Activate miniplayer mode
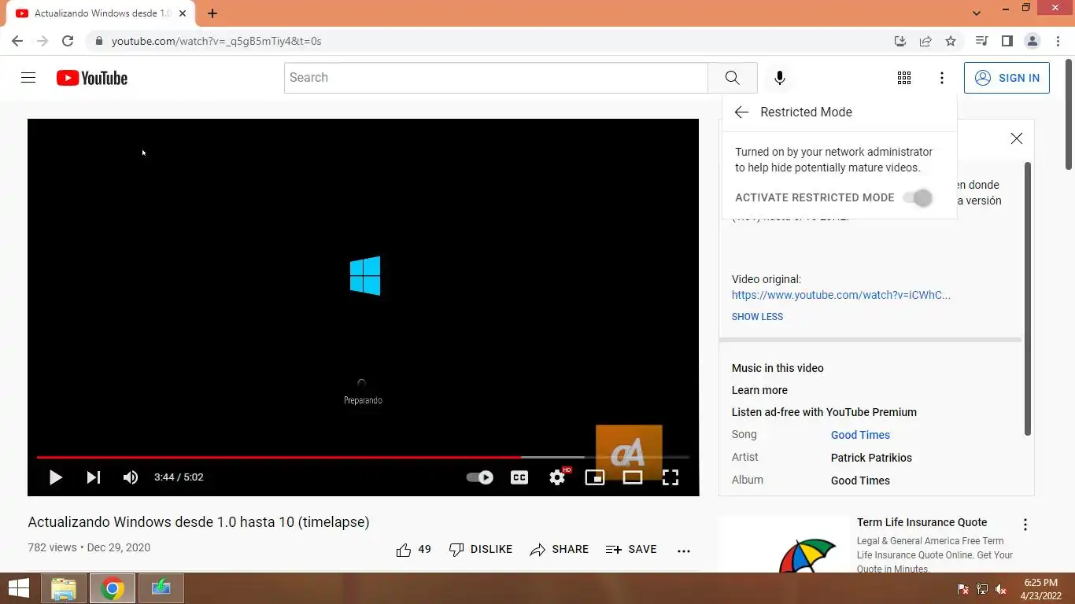This screenshot has width=1075, height=604. click(595, 477)
